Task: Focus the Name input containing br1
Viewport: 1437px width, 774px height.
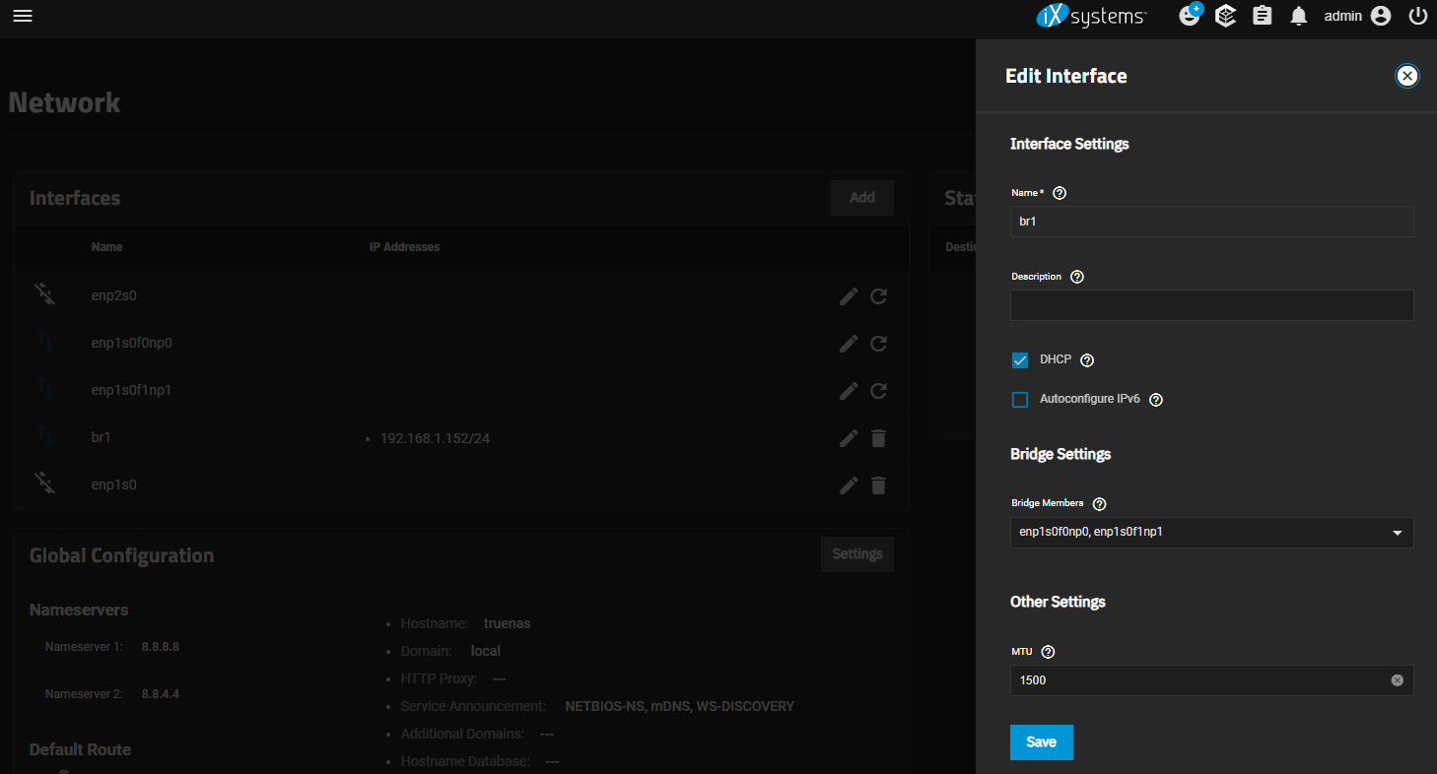Action: pos(1212,222)
